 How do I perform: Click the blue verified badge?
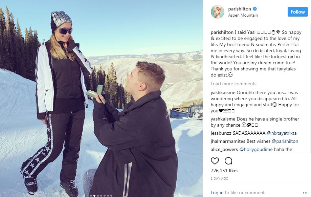click(x=255, y=9)
